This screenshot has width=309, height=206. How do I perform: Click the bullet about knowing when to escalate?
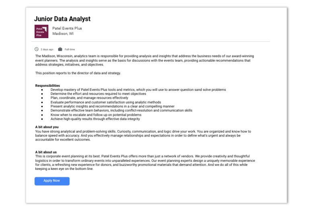(96, 115)
